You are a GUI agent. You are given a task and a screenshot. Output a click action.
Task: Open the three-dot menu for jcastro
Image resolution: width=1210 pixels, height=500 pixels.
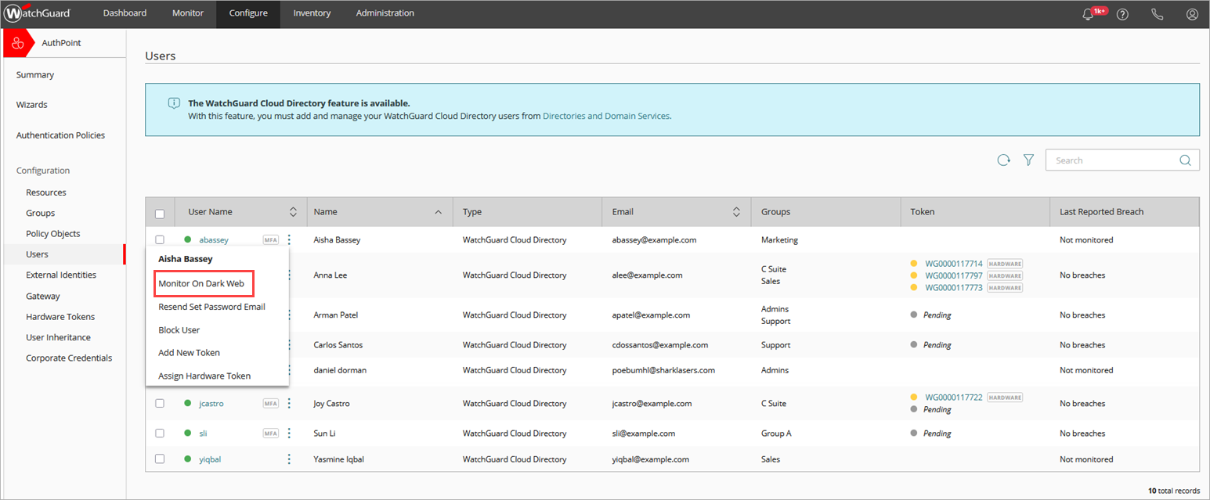(289, 404)
